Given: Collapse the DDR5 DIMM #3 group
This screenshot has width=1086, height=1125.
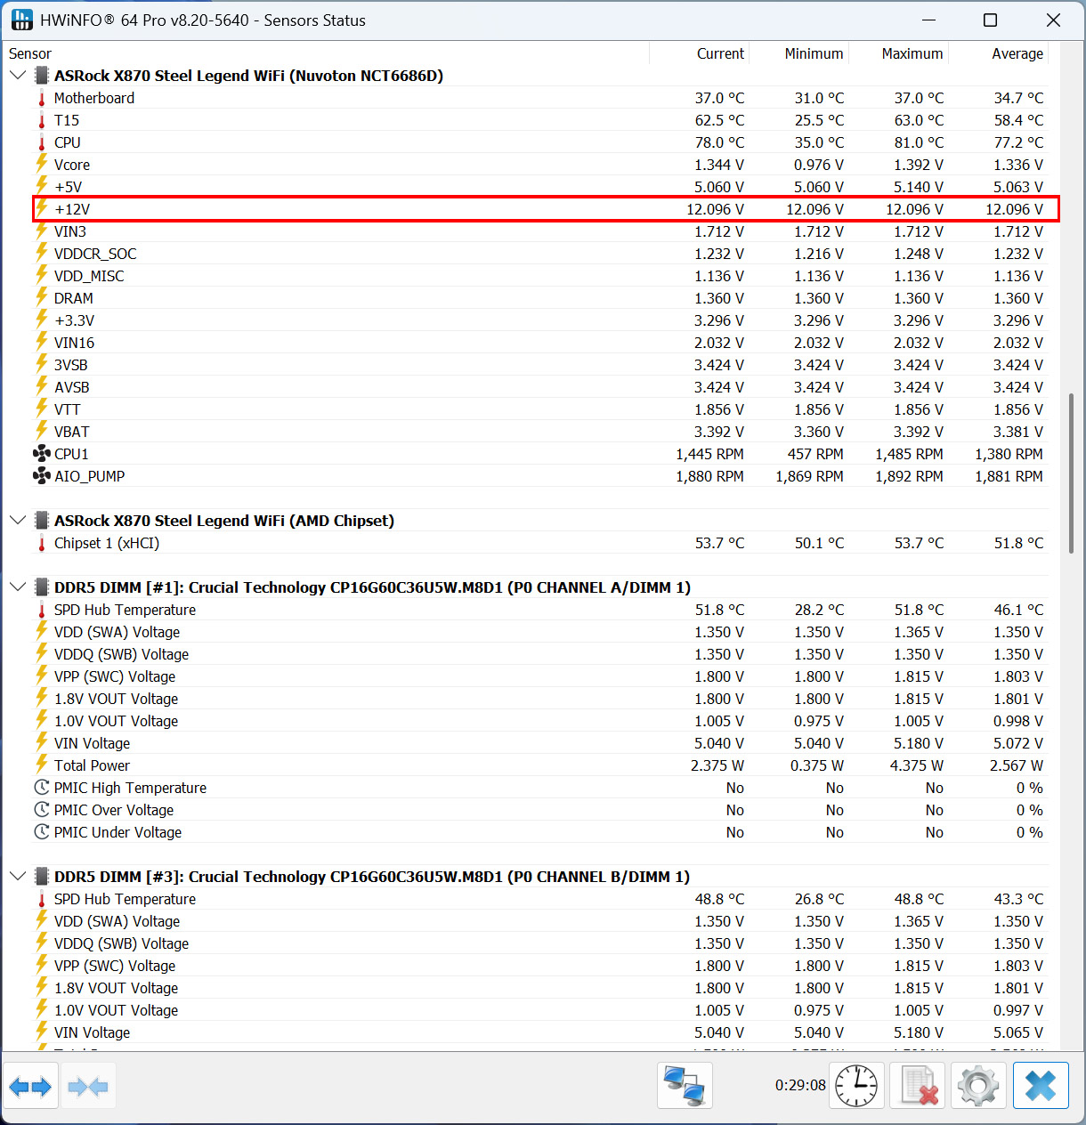Looking at the screenshot, I should click(x=18, y=877).
